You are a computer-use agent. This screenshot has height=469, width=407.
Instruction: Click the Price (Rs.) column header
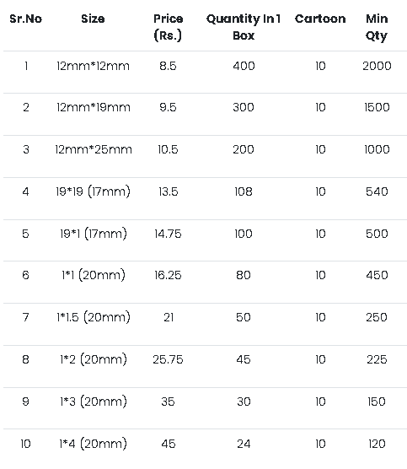[x=168, y=27]
